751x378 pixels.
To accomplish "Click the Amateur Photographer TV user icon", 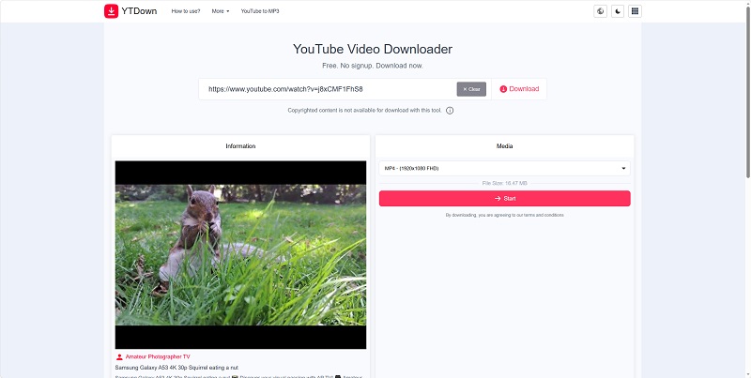I will (x=119, y=357).
